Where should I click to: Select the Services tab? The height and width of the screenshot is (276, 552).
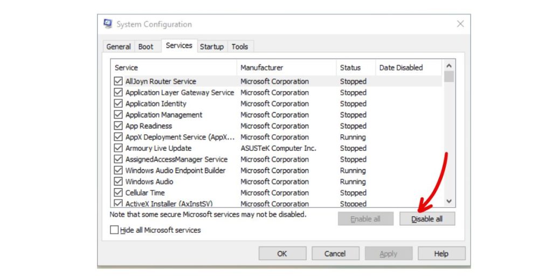(179, 45)
